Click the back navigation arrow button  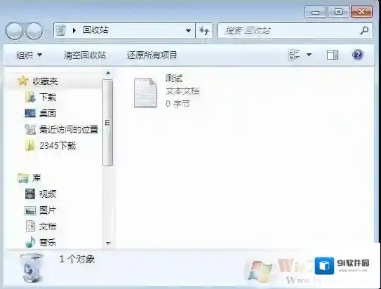click(14, 31)
